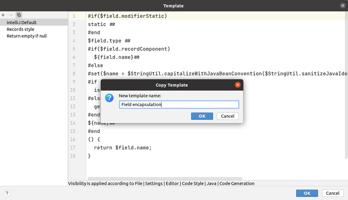This screenshot has width=348, height=200.
Task: Click the return $field.name; code line
Action: (x=122, y=147)
